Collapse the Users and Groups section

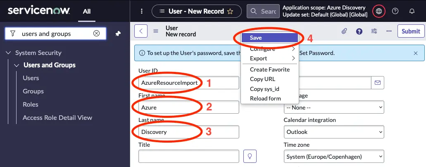point(17,65)
